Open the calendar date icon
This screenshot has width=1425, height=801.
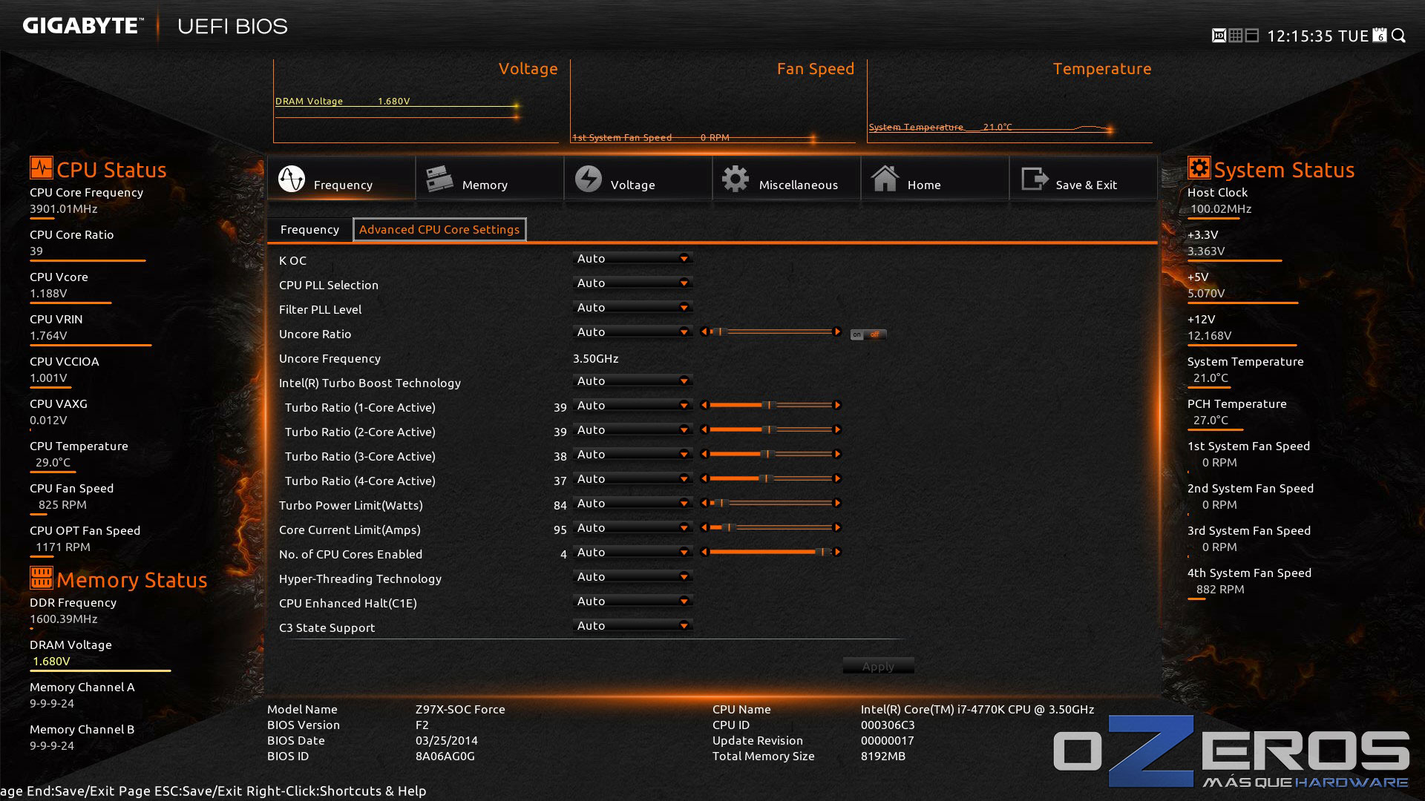tap(1380, 35)
